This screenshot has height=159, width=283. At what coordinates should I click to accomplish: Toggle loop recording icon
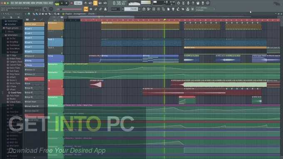coord(105,3)
